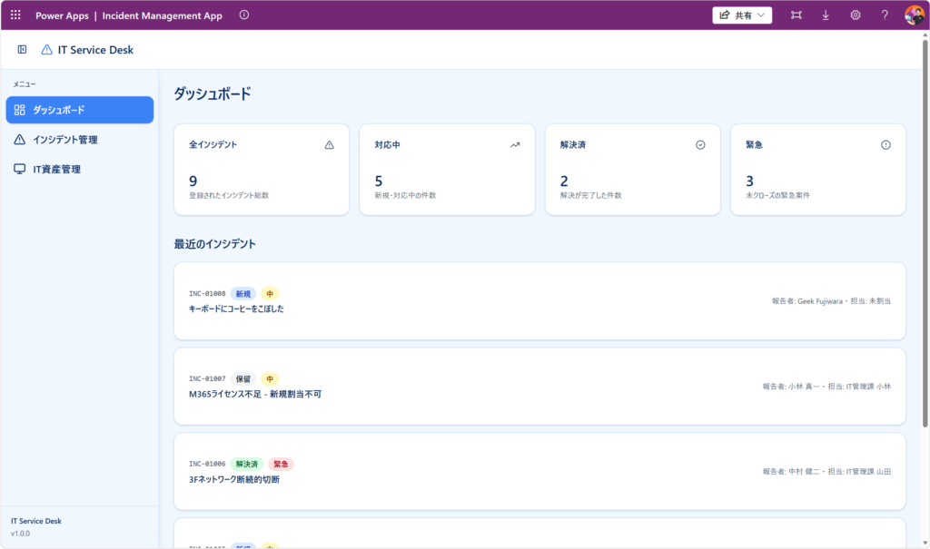Click the info icon beside the app name
This screenshot has height=549, width=930.
pyautogui.click(x=243, y=15)
